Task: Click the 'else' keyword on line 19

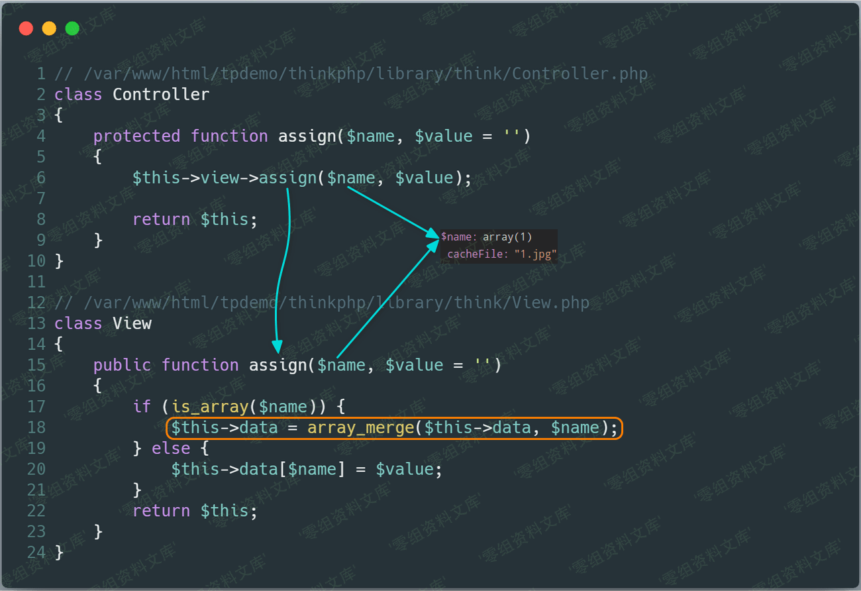Action: pos(171,449)
